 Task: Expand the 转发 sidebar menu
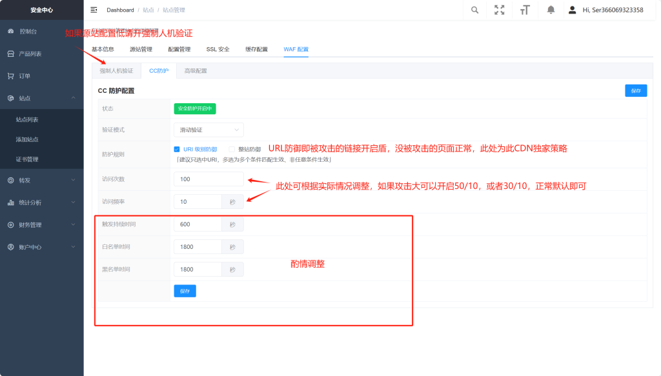click(41, 180)
